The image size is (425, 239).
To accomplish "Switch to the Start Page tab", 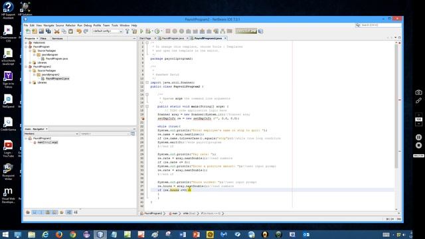I will pyautogui.click(x=145, y=39).
